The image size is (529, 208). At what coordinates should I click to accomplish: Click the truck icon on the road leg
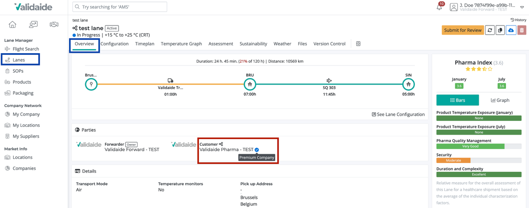pyautogui.click(x=170, y=80)
